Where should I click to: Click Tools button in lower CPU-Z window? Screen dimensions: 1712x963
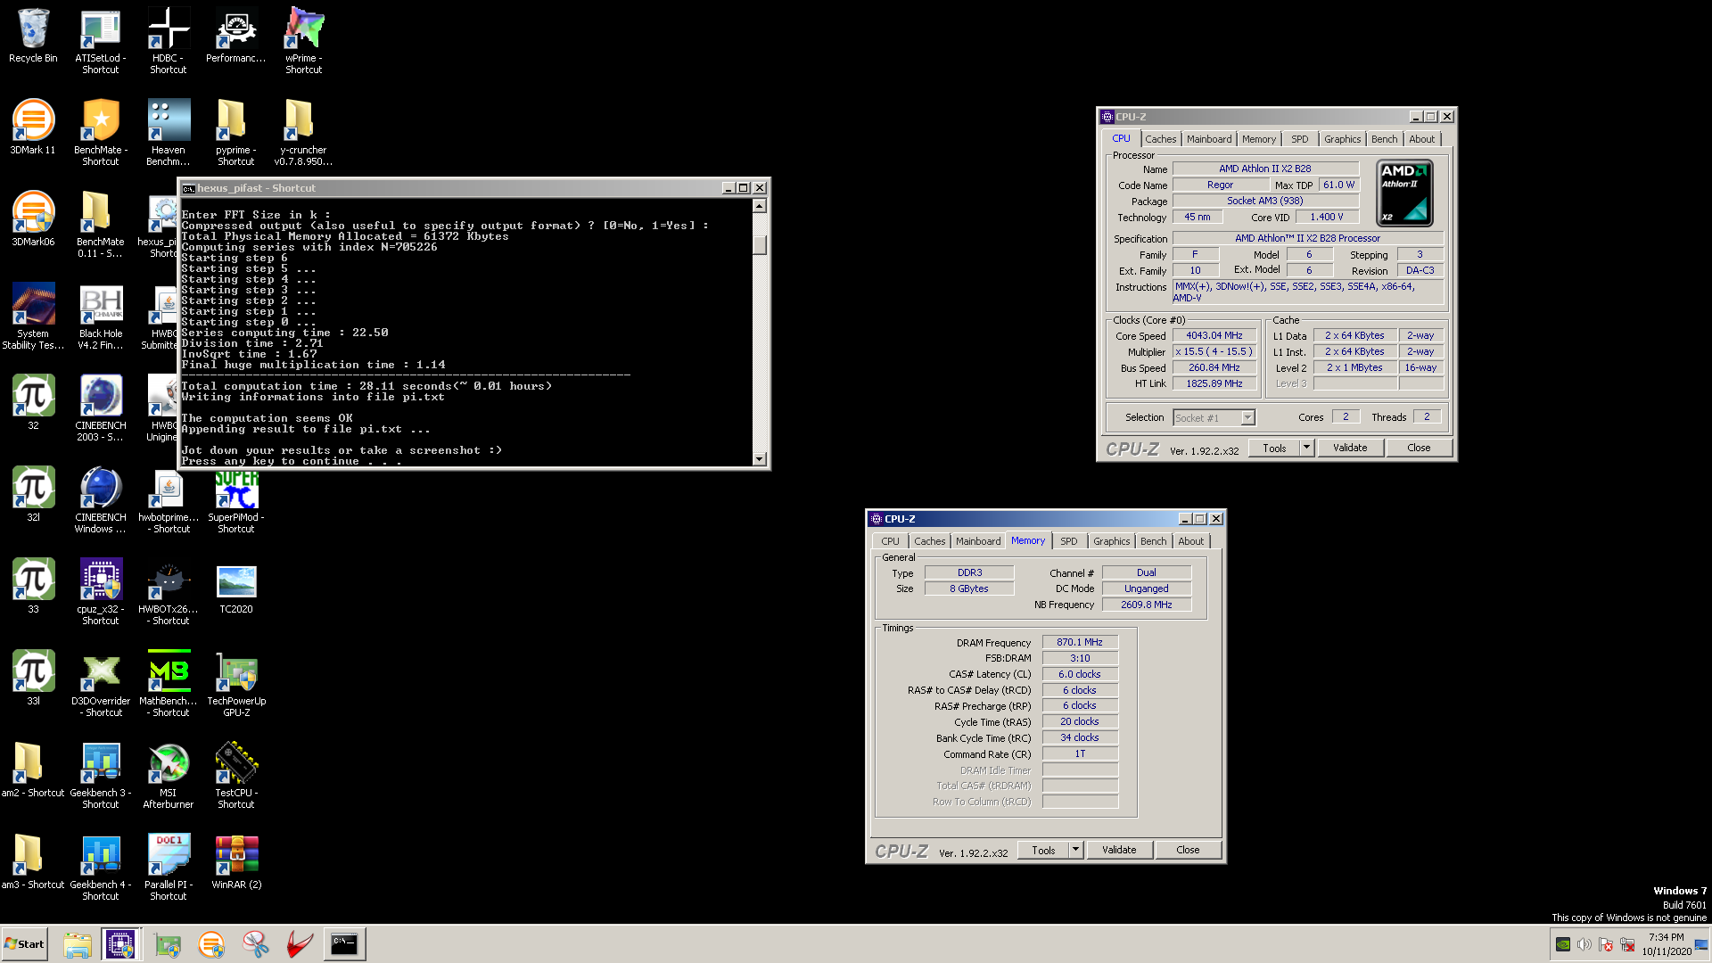click(1043, 850)
